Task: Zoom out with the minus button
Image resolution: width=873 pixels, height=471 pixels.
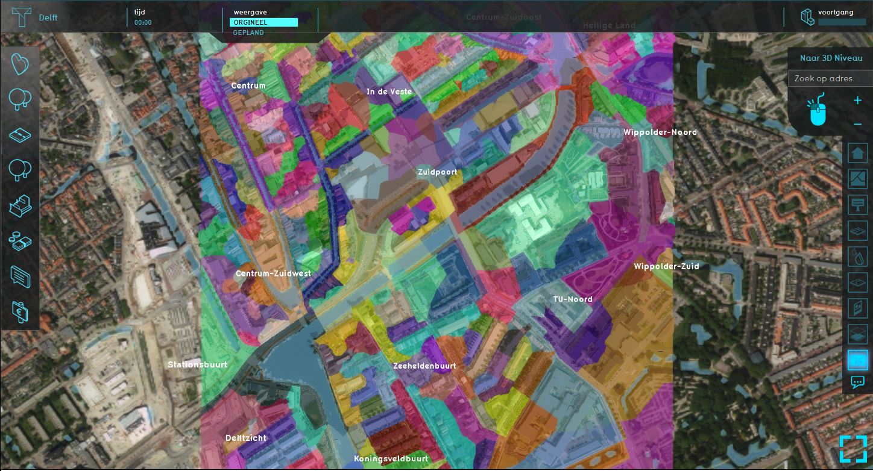Action: pos(857,124)
